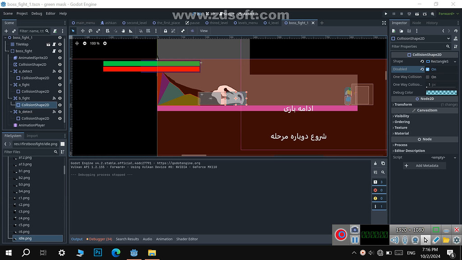
Task: Toggle visibility of a_detect node
Action: (60, 71)
